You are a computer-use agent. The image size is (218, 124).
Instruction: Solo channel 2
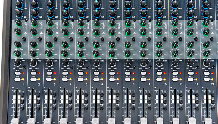33,79
